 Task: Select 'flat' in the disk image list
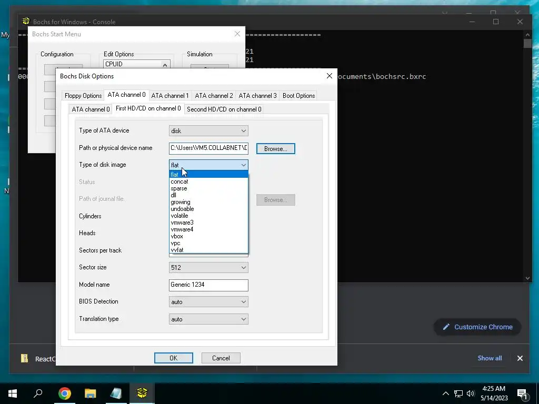[208, 175]
